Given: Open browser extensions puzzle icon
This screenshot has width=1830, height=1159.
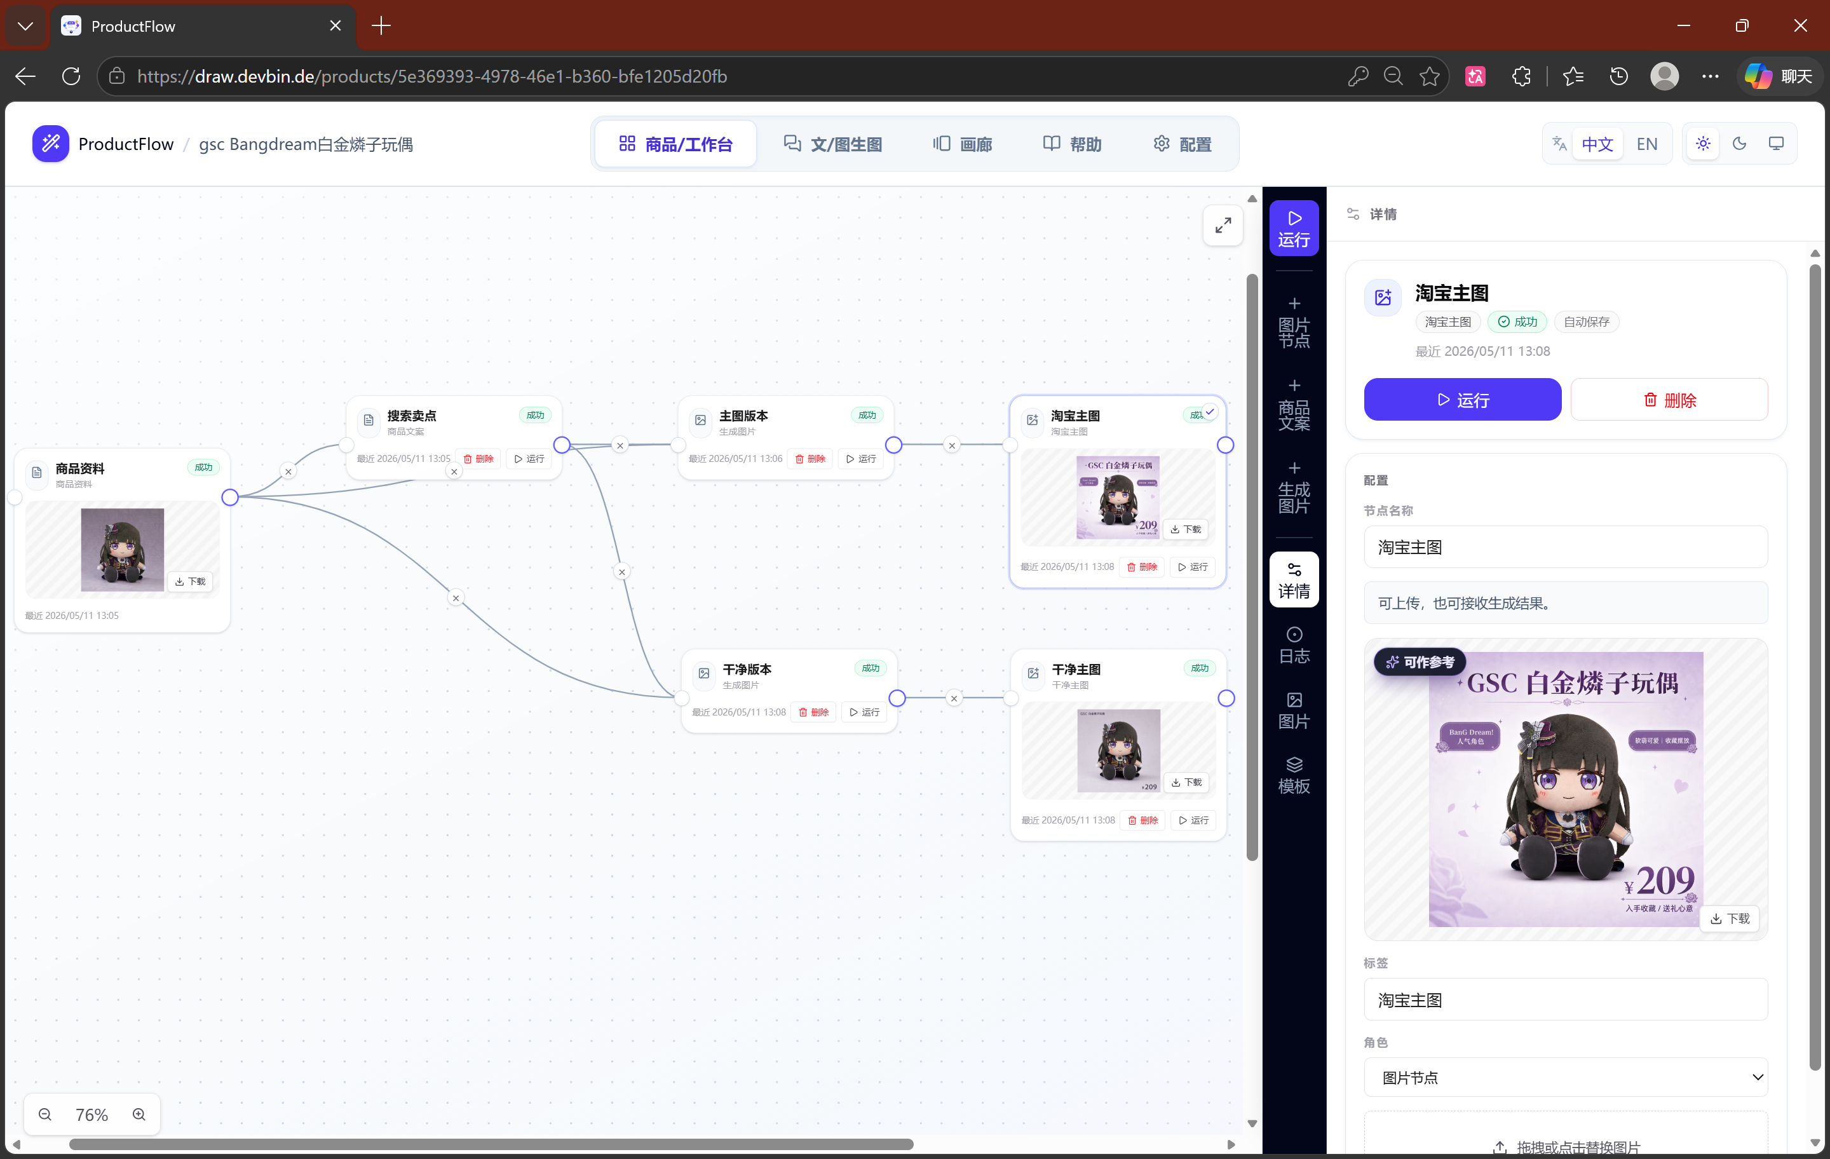Looking at the screenshot, I should (x=1521, y=76).
